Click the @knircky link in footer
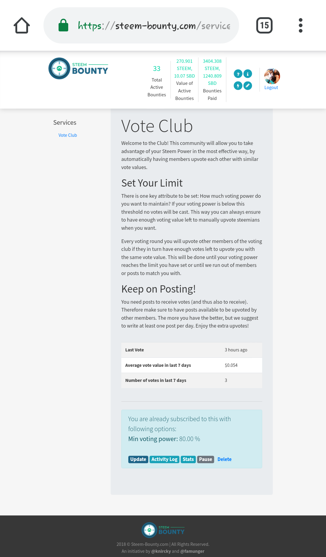Screen dimensions: 326x557 (x=161, y=551)
